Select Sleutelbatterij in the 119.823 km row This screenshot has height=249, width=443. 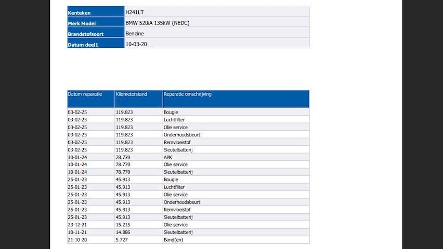click(x=178, y=150)
